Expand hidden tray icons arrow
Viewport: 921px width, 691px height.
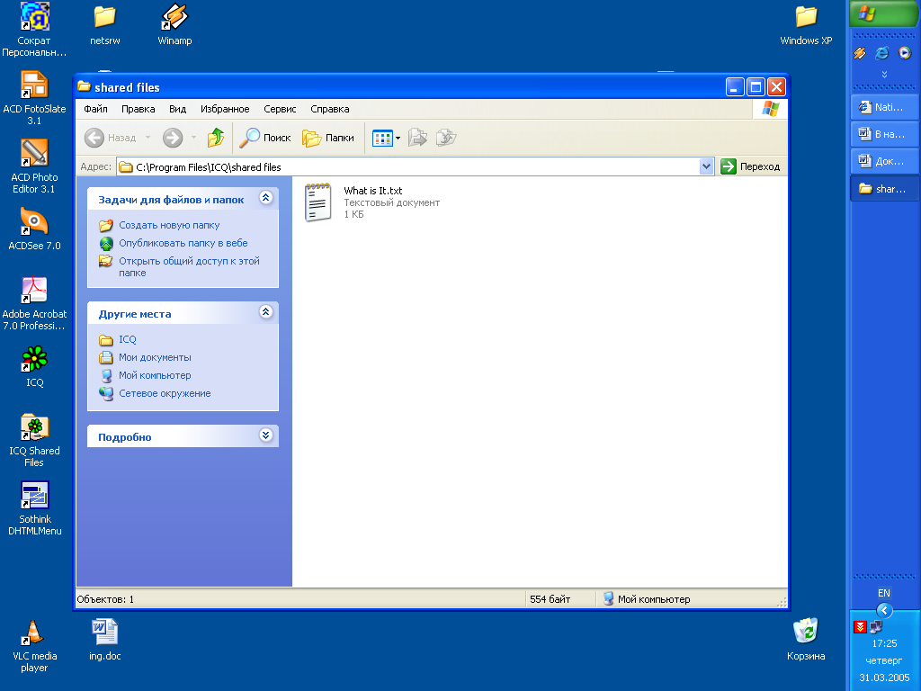coord(885,611)
